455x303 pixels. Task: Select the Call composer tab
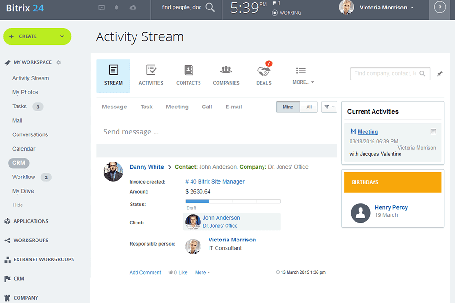(207, 107)
